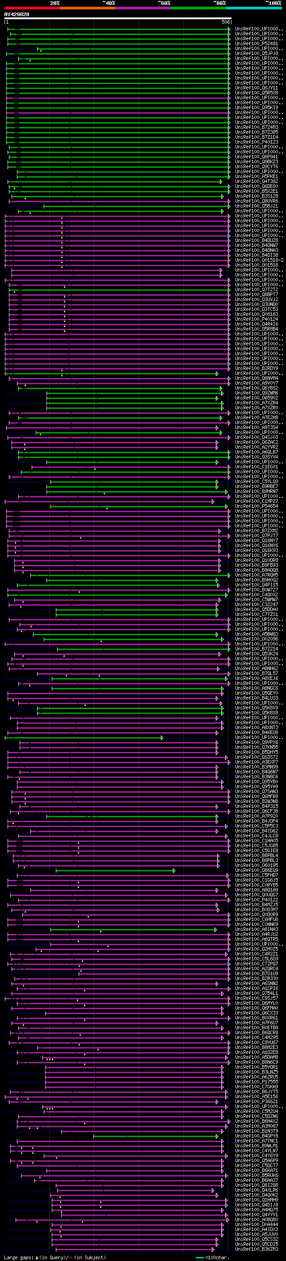Screen dimensions: 286x1261
Task: Open hit UniRef100_O02096
Action: 257,639
